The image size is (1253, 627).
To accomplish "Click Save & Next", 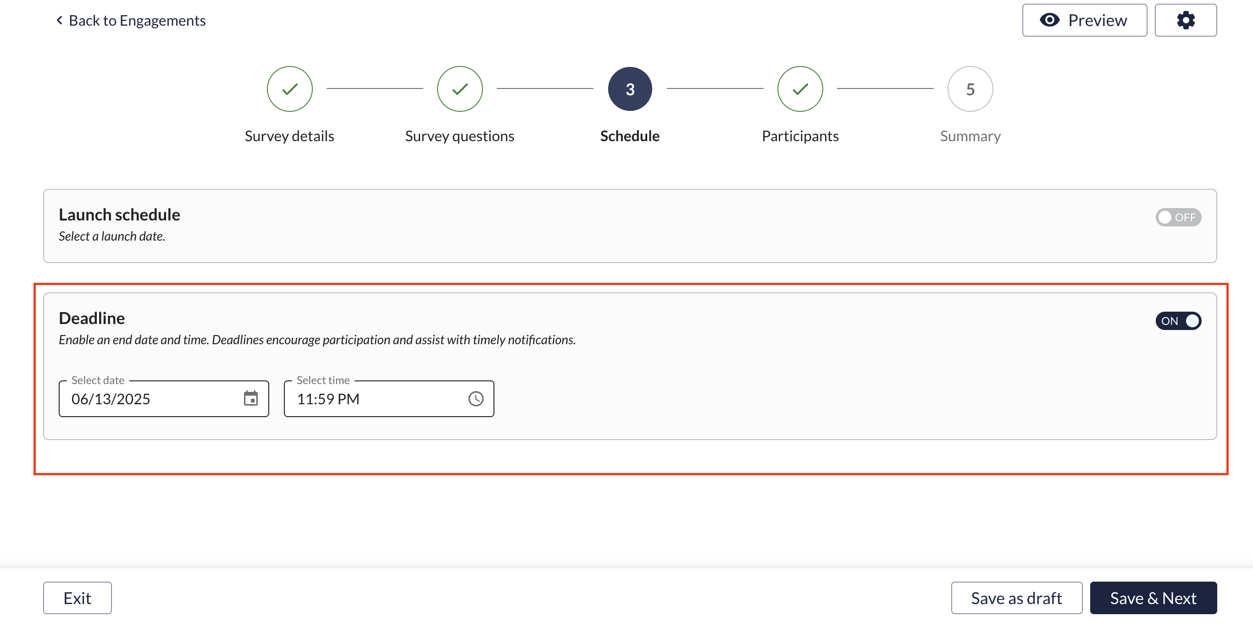I will 1153,598.
